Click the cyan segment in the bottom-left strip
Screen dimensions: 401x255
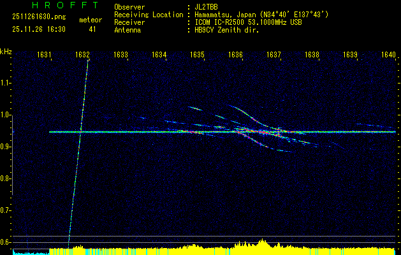(29, 252)
